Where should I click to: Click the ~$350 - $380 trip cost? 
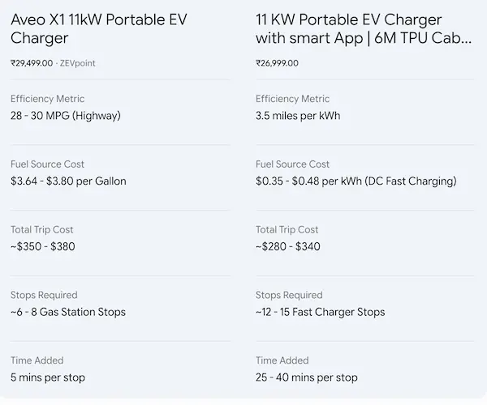(x=42, y=247)
